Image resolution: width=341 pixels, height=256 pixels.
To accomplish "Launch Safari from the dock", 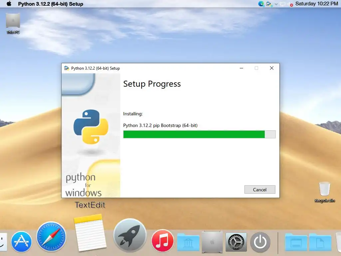I will click(51, 237).
